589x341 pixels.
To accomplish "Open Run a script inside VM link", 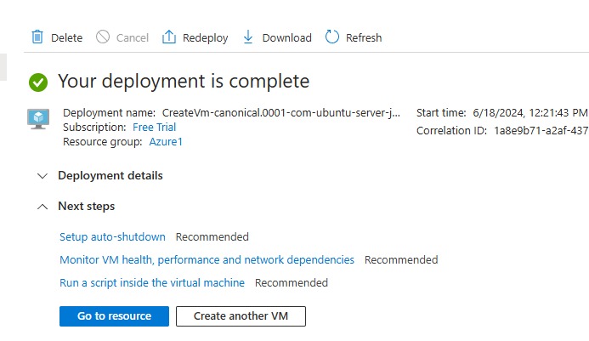I will (152, 283).
